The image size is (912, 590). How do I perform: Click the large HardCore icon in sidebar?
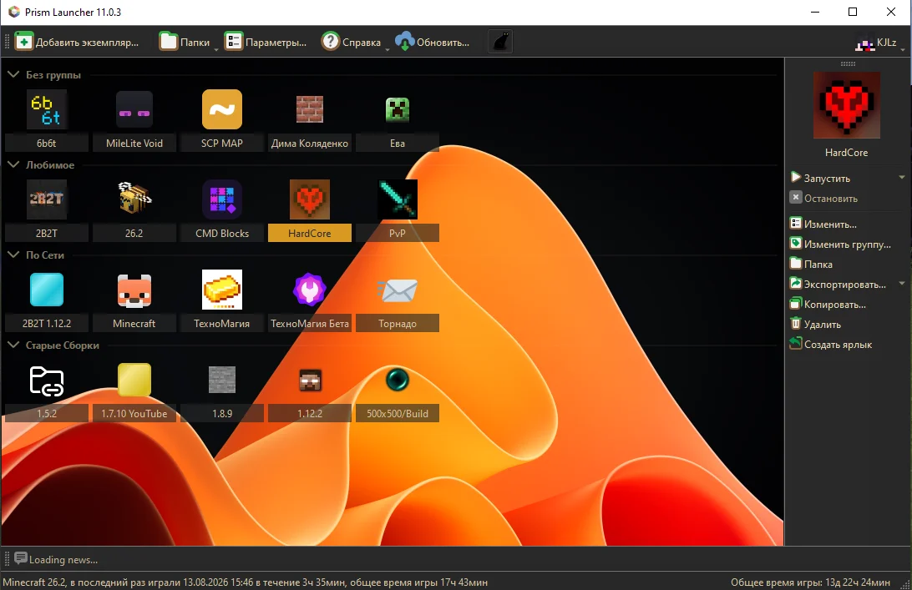pos(846,105)
